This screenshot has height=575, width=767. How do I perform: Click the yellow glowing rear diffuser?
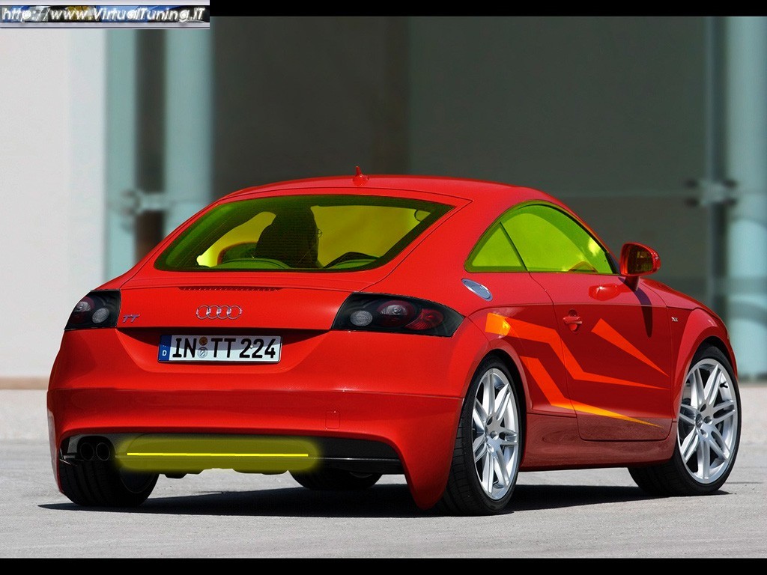pyautogui.click(x=217, y=454)
